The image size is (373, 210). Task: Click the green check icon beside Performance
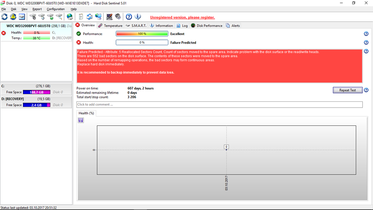(x=79, y=34)
